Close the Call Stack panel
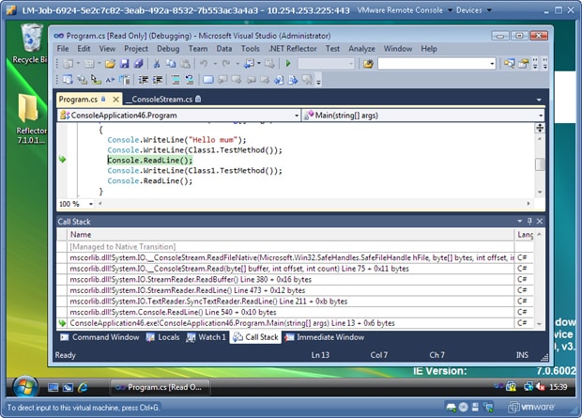Image resolution: width=582 pixels, height=418 pixels. coord(540,222)
